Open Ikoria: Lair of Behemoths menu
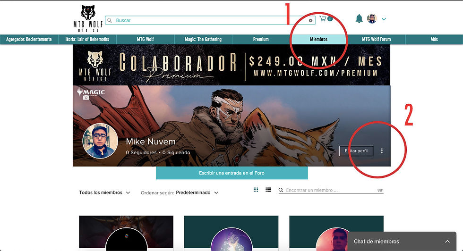 pos(87,39)
